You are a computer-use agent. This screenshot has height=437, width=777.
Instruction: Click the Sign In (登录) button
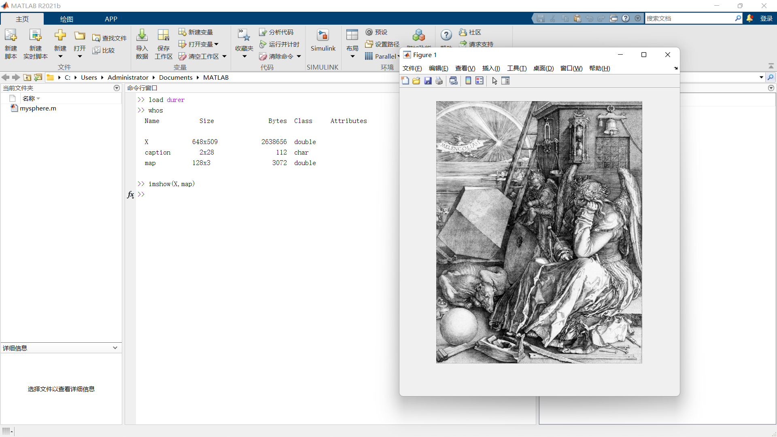(766, 18)
